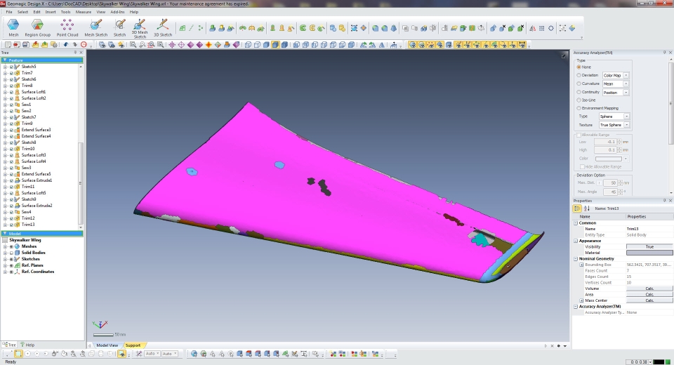The image size is (674, 365).
Task: Open the Point Cloud tool
Action: coord(67,28)
